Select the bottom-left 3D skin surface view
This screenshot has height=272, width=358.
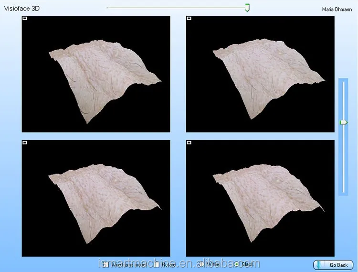[96, 198]
